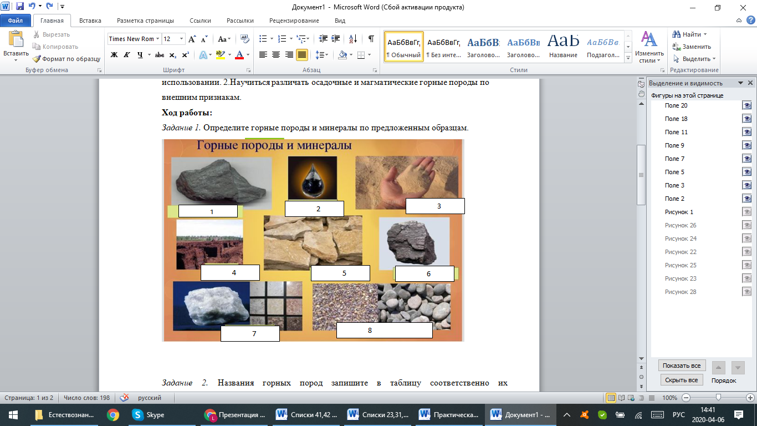This screenshot has width=757, height=426.
Task: Save the document from quick access toolbar
Action: pos(20,7)
